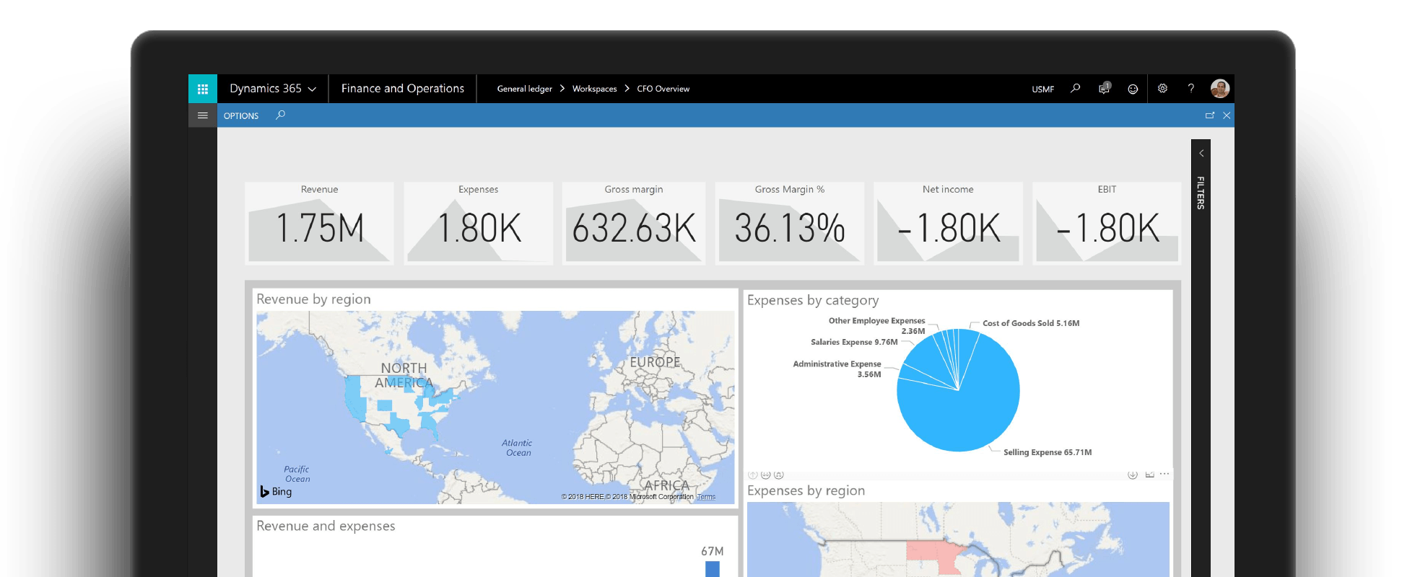
Task: Select the CFO Overview breadcrumb
Action: pyautogui.click(x=663, y=89)
